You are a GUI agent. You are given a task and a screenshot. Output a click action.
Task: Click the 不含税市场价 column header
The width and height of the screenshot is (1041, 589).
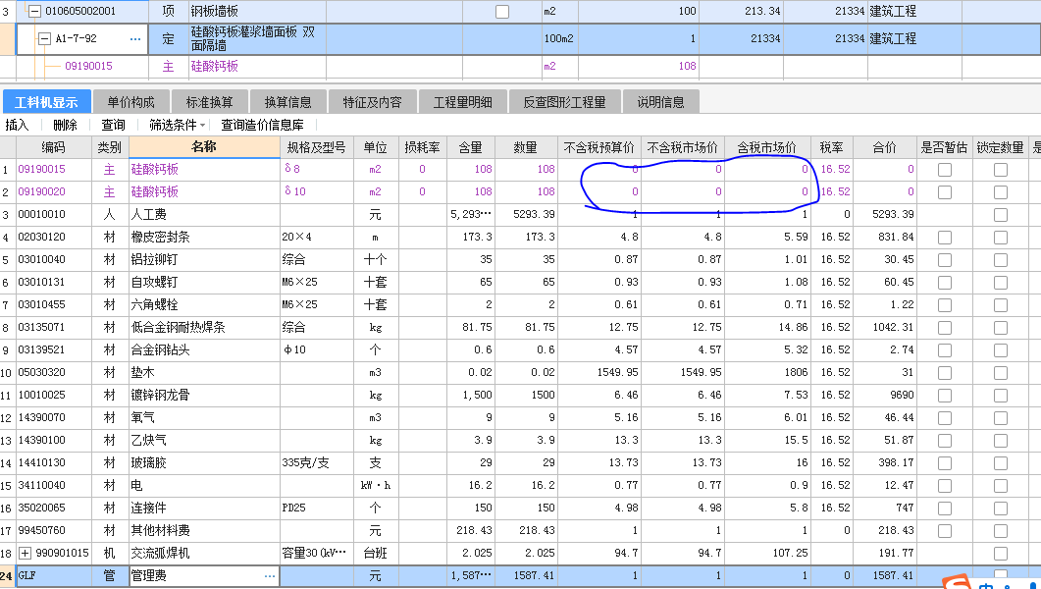tap(683, 147)
